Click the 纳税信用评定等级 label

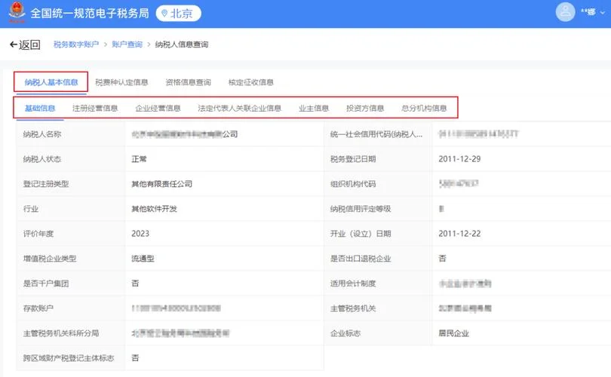tap(361, 209)
